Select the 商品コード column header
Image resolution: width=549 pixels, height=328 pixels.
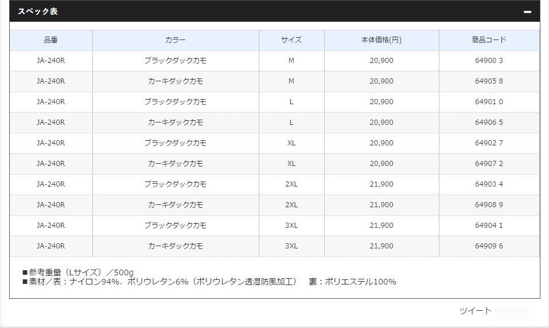(489, 40)
